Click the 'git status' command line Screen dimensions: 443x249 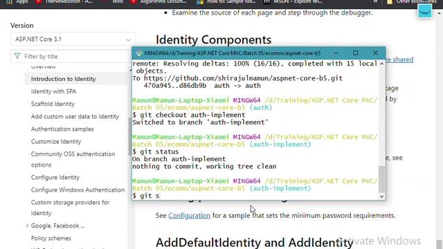click(x=155, y=151)
